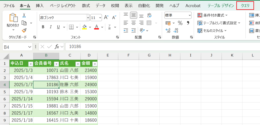Select cell with date 2025/1/18
Screen dimensions: 260x125
(x=21, y=120)
